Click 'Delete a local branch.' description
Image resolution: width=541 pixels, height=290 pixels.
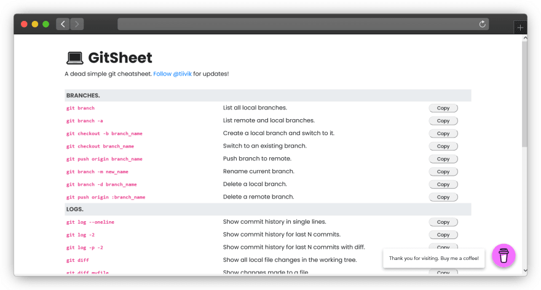[x=255, y=184]
